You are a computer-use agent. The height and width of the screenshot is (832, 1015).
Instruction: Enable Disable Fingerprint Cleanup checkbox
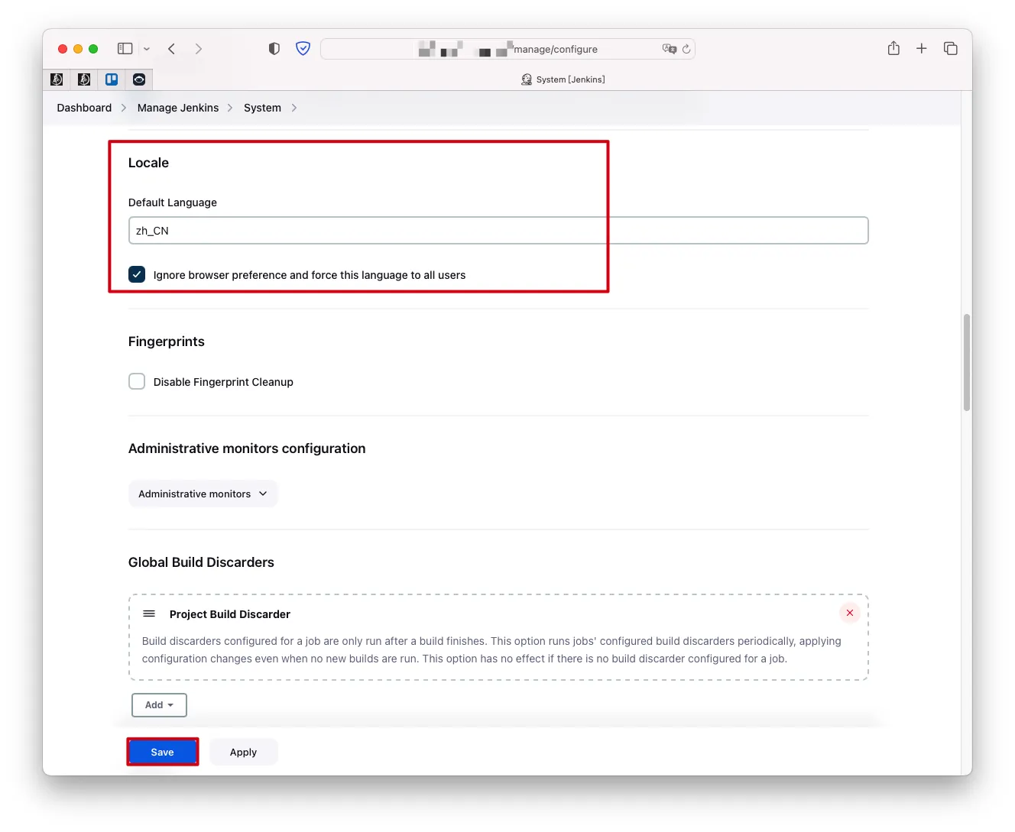pos(137,382)
